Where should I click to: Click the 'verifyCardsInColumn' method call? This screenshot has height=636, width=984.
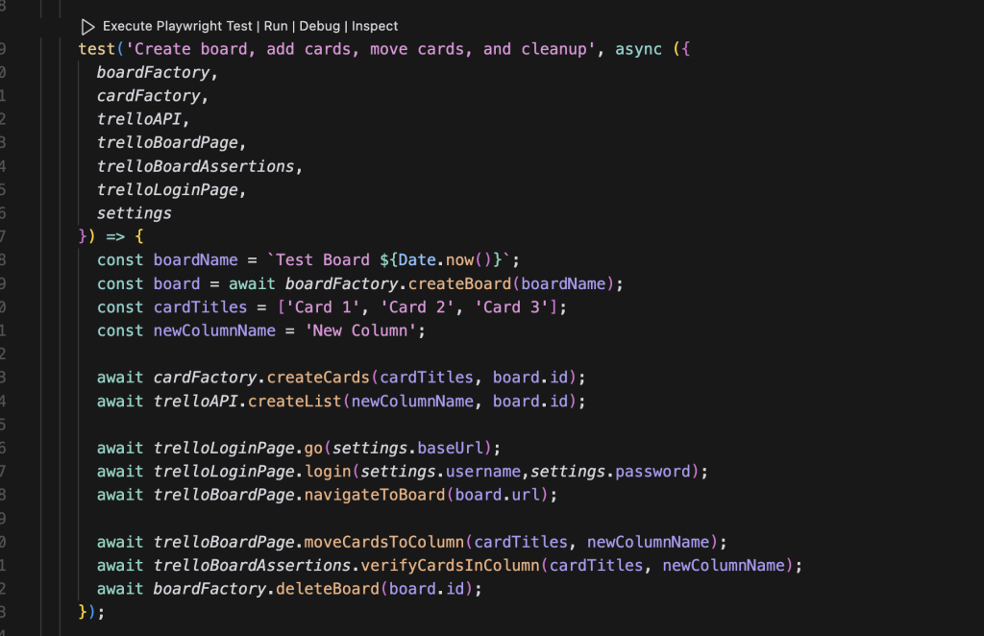point(450,566)
